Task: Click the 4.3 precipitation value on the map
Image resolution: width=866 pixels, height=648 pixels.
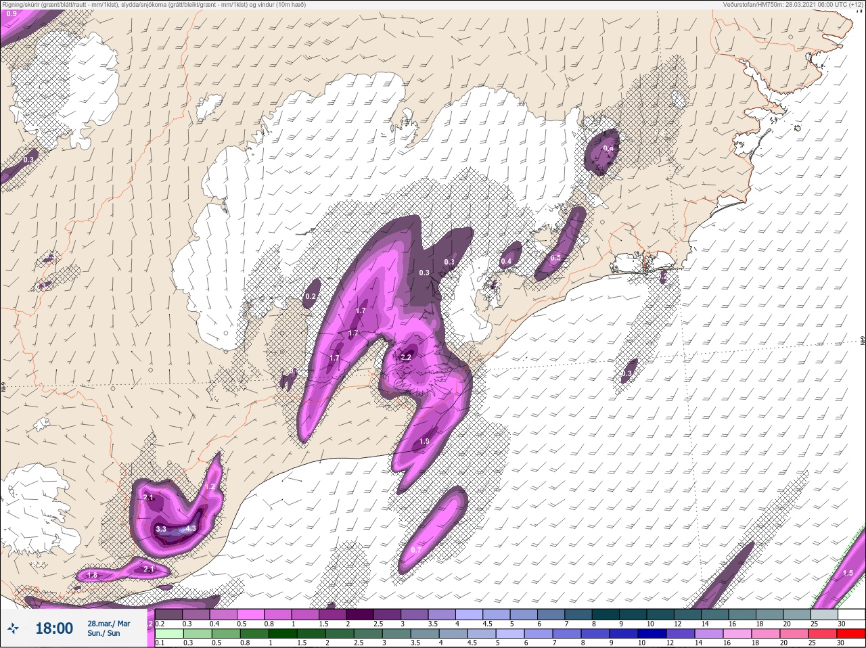Action: (x=191, y=529)
